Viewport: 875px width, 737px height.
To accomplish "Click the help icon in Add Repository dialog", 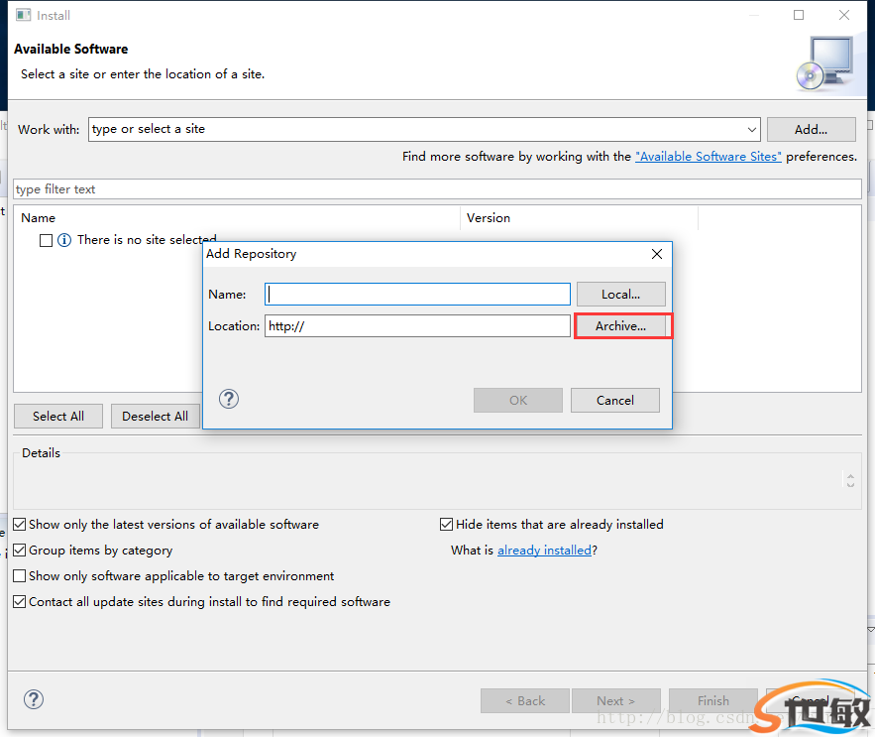I will pyautogui.click(x=229, y=399).
